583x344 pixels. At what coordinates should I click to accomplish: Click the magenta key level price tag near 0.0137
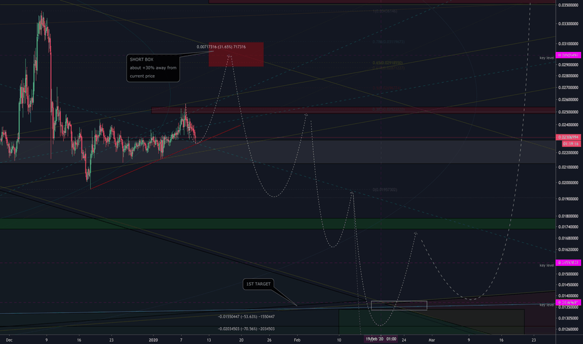[568, 302]
